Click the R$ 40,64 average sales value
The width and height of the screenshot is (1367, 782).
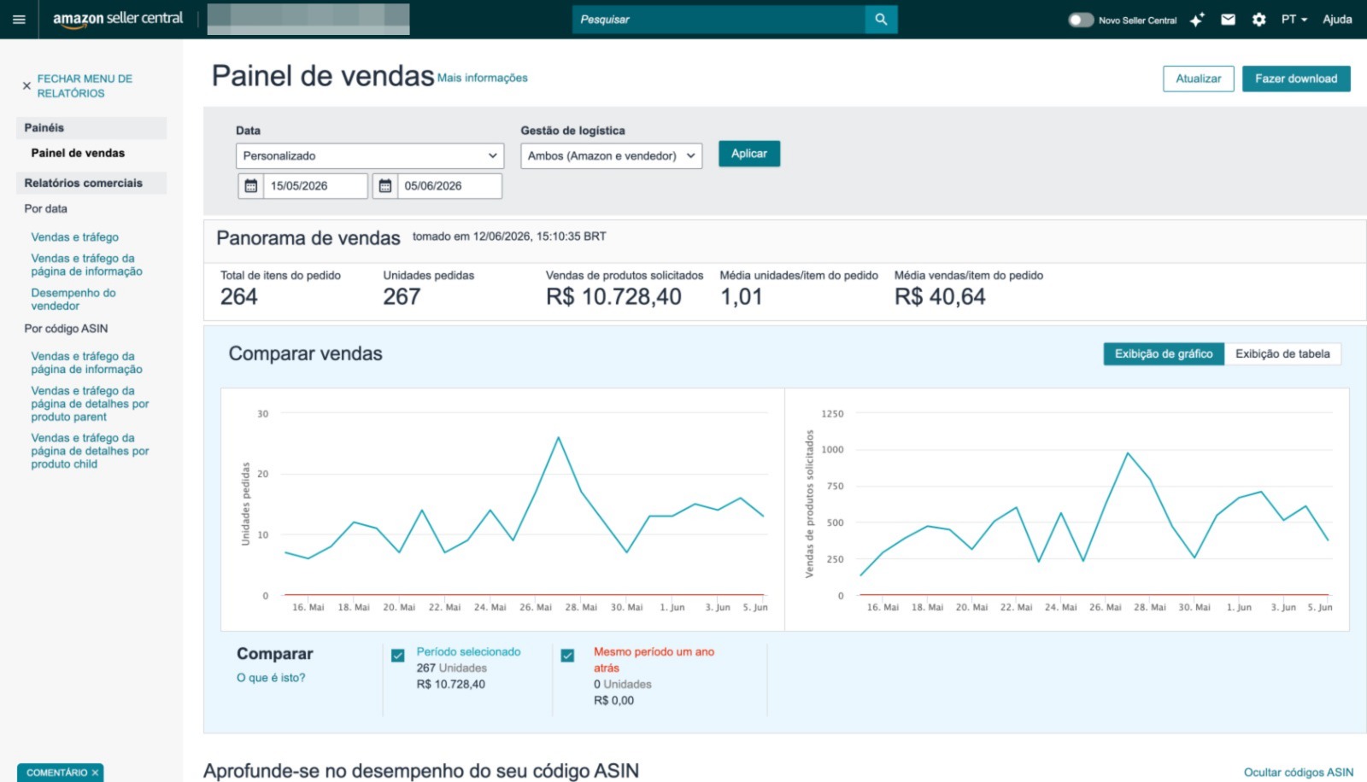coord(940,296)
